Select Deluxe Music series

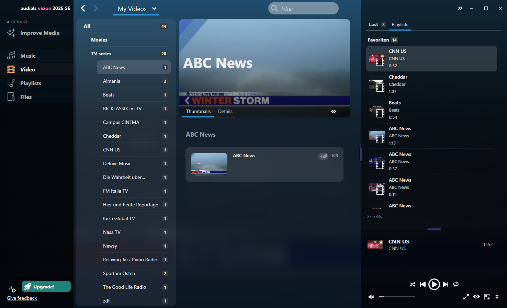pos(134,163)
